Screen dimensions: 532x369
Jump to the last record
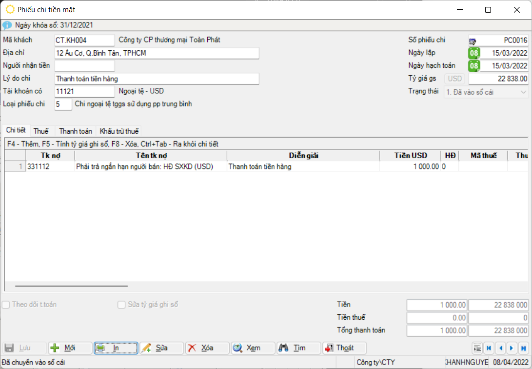(523, 348)
